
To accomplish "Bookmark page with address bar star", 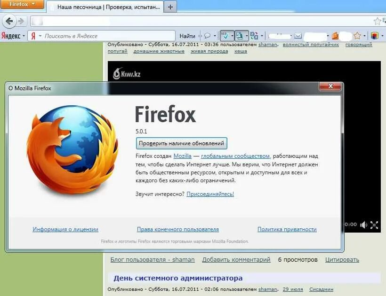I will point(378,21).
